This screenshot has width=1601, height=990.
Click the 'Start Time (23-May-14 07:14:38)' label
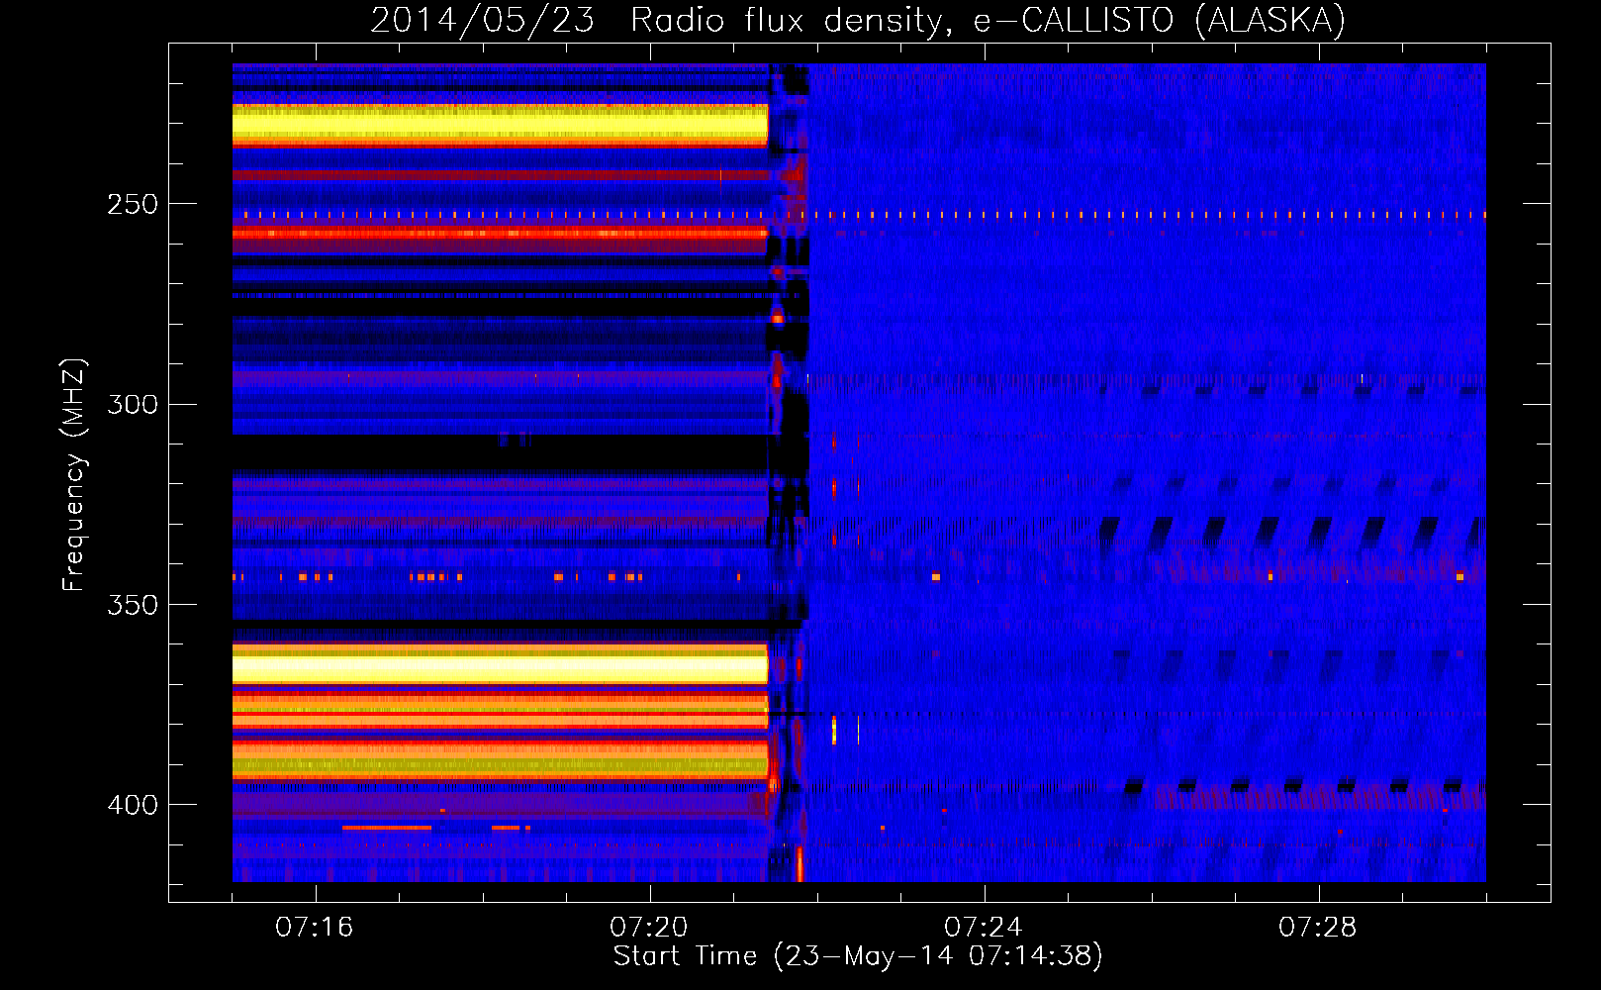tap(858, 956)
